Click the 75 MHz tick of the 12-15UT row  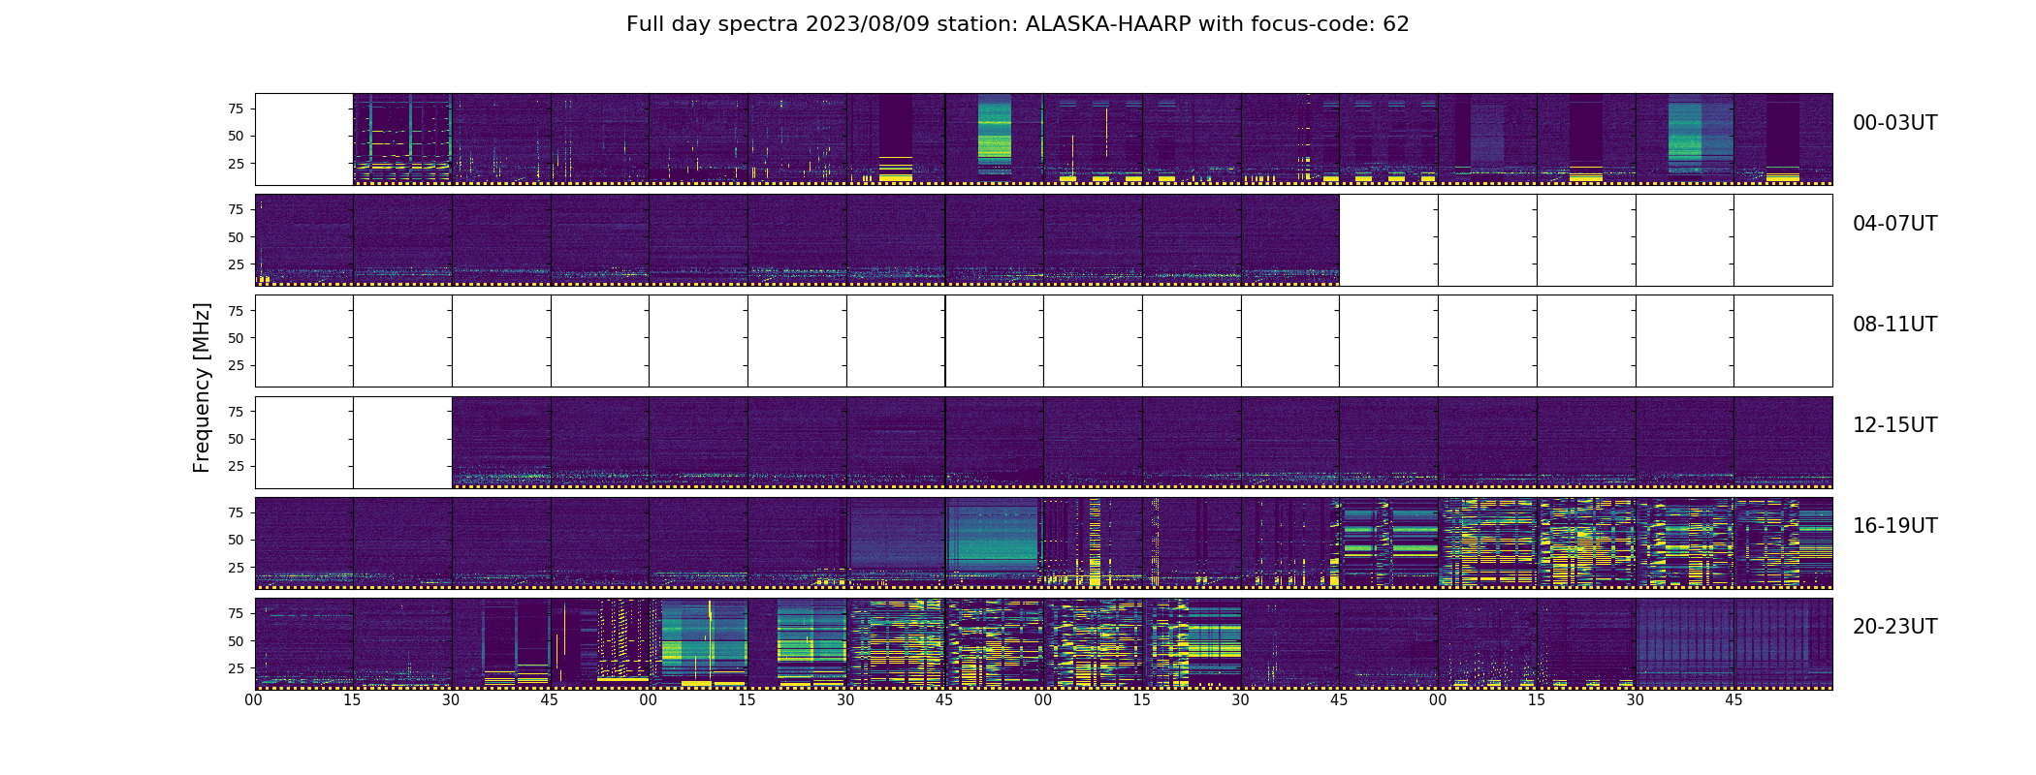pyautogui.click(x=236, y=412)
